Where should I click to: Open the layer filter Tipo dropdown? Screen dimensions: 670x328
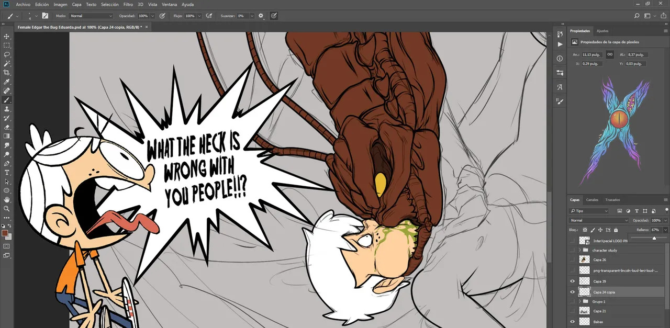589,211
